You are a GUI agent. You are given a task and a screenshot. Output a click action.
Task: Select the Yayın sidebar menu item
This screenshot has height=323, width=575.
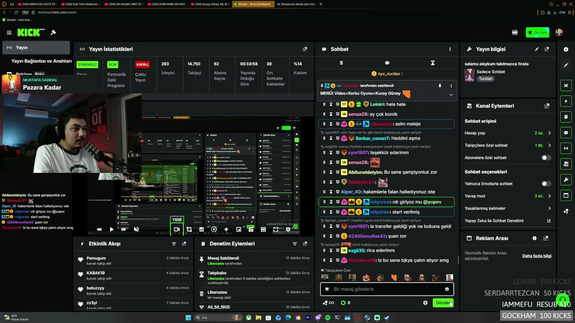[36, 48]
